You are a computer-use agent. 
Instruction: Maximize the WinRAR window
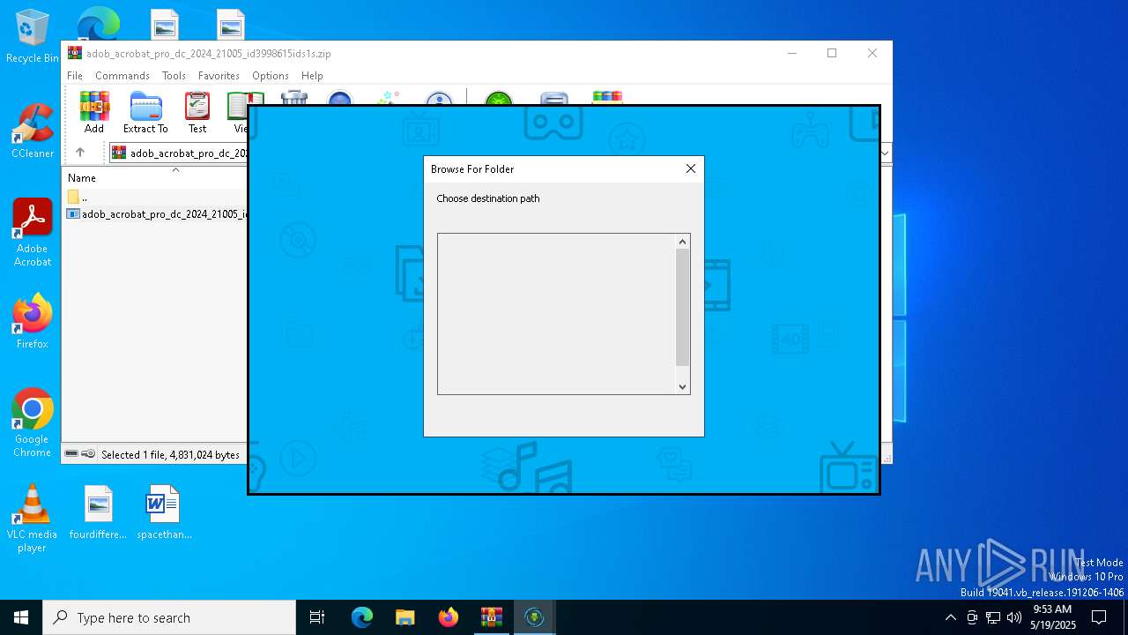(831, 53)
